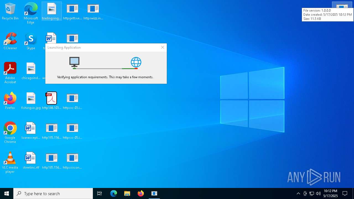Select the loanexcept... Word document icon
Viewport: 354px width, 199px height.
tap(31, 131)
